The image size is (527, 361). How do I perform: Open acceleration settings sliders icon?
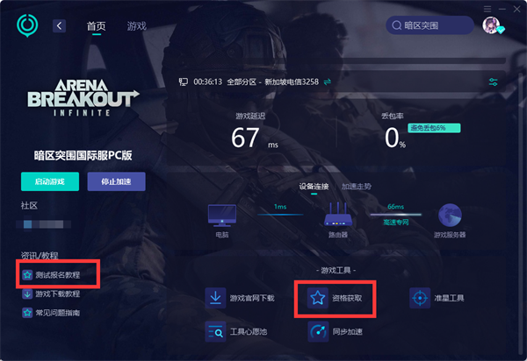coord(493,81)
